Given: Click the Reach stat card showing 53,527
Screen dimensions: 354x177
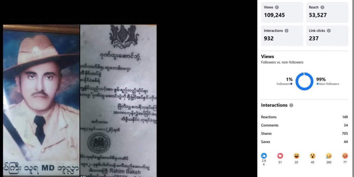Looking at the screenshot, I should coord(327,12).
